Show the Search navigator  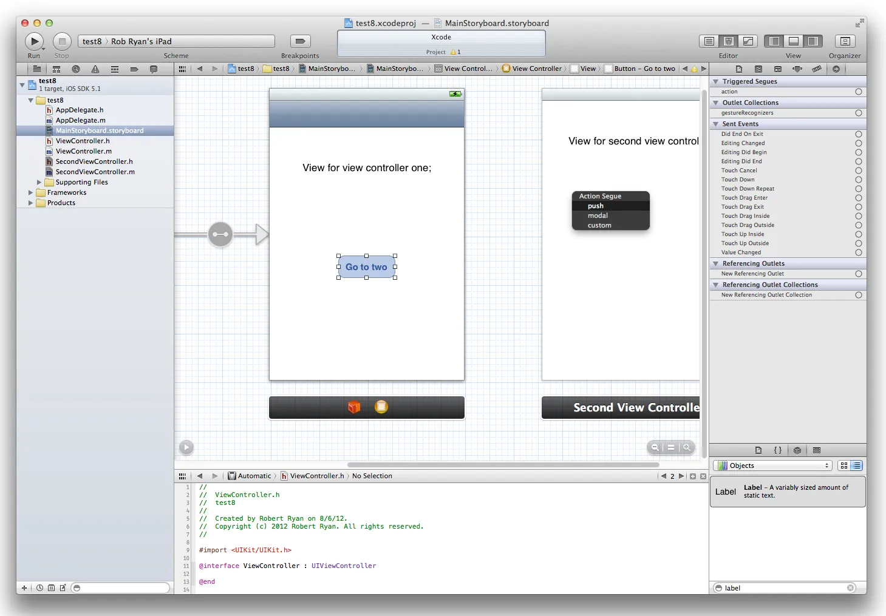tap(76, 69)
